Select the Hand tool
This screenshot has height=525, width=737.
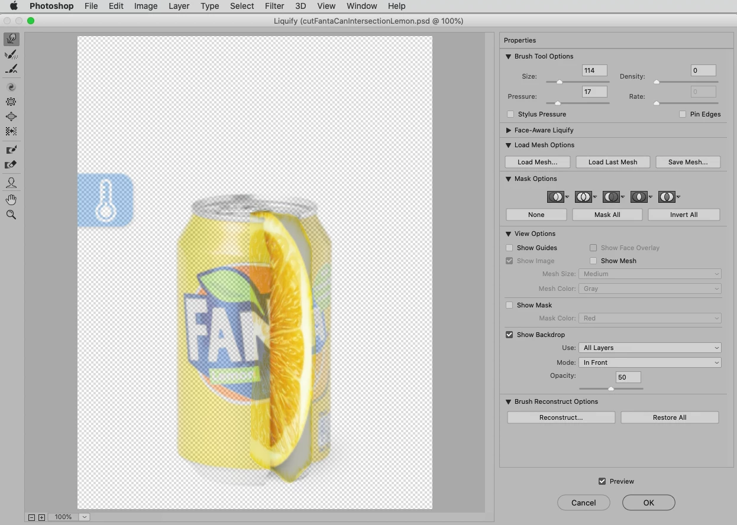click(x=11, y=200)
